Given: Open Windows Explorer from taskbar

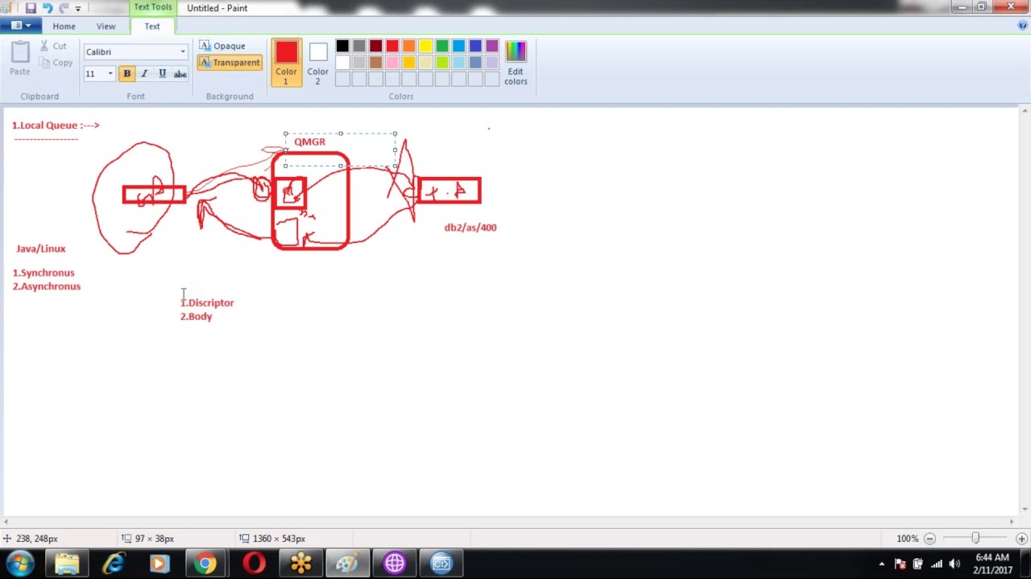Looking at the screenshot, I should point(67,564).
